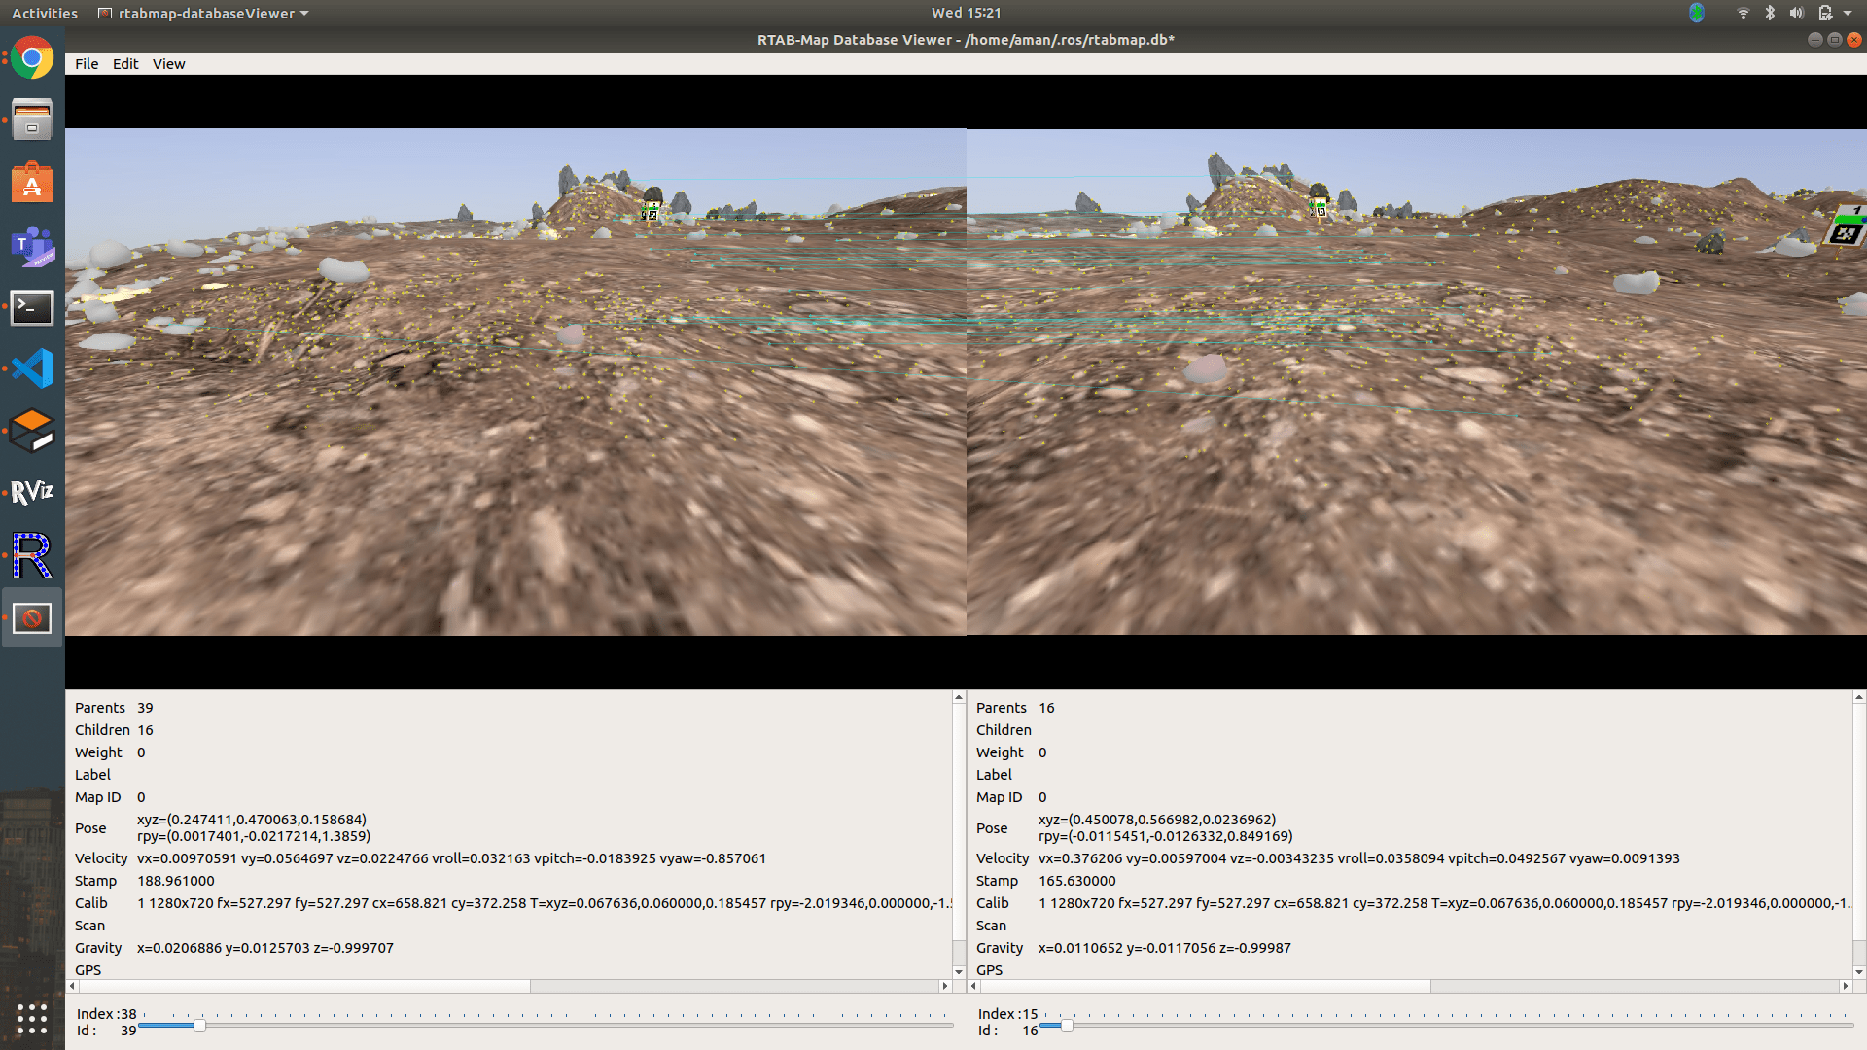Open Google Chrome from the dock

pos(32,59)
